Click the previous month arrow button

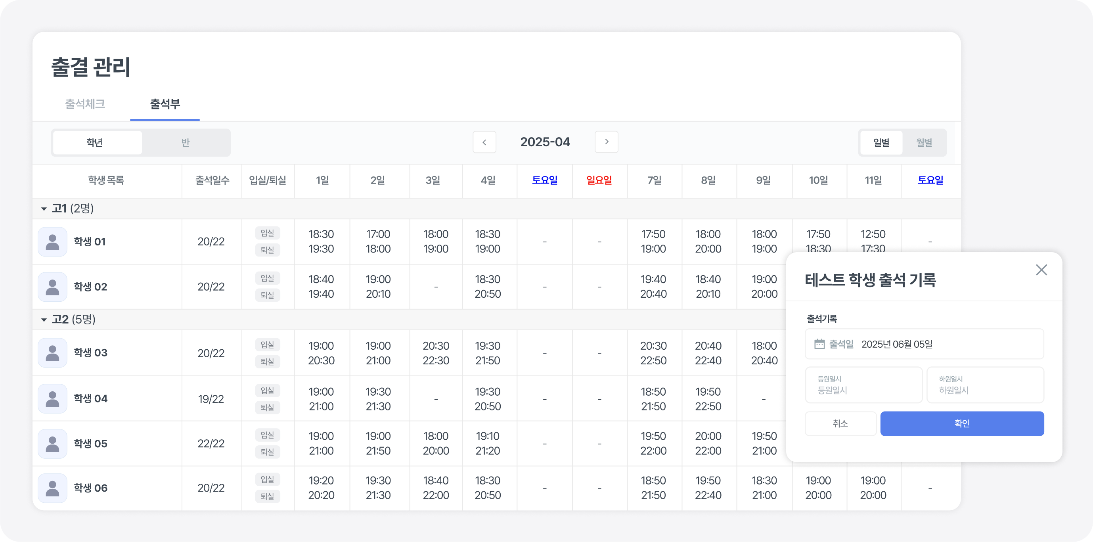484,142
